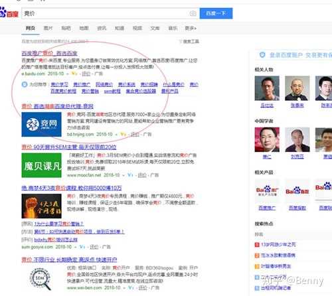
Task: Open recommended link 竞价学习
Action: [x=60, y=84]
